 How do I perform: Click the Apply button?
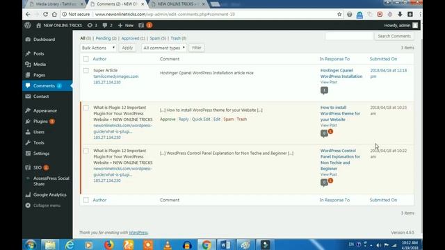[127, 48]
